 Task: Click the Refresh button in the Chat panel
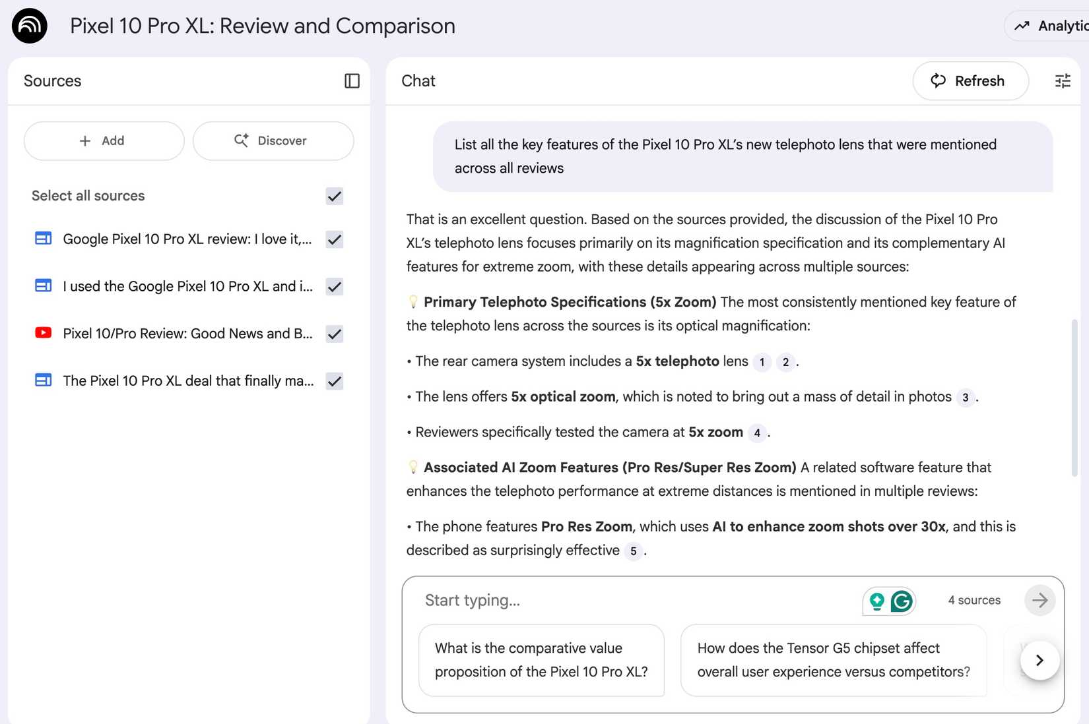coord(970,80)
